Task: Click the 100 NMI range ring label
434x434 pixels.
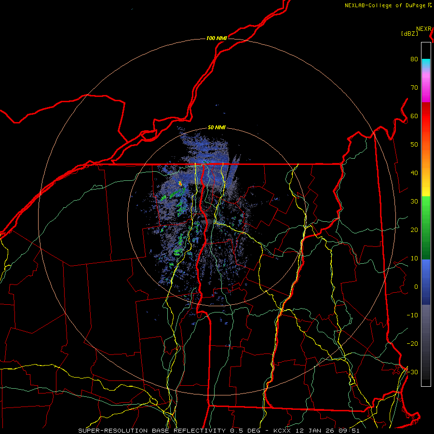Action: pos(217,38)
